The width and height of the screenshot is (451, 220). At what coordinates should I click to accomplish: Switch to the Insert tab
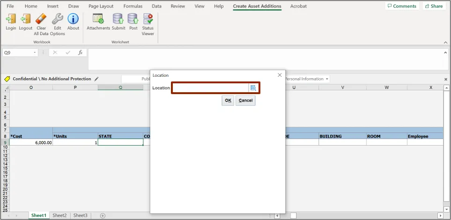point(53,6)
